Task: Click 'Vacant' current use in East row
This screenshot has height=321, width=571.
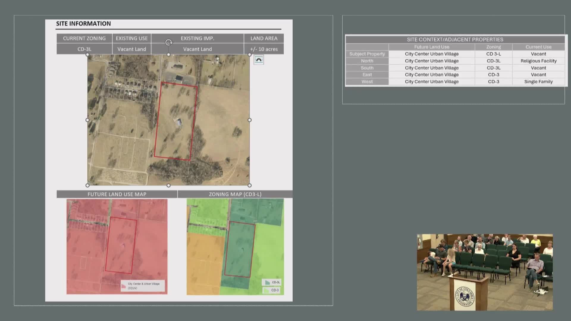Action: pos(539,75)
